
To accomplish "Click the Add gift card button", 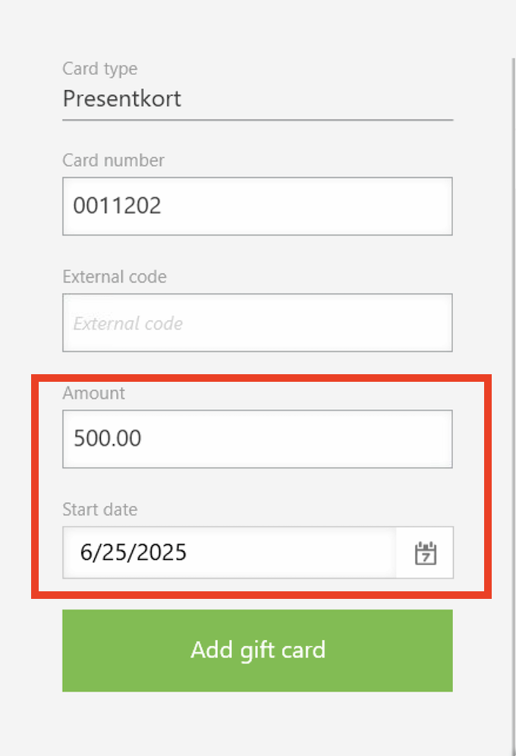I will coord(257,650).
